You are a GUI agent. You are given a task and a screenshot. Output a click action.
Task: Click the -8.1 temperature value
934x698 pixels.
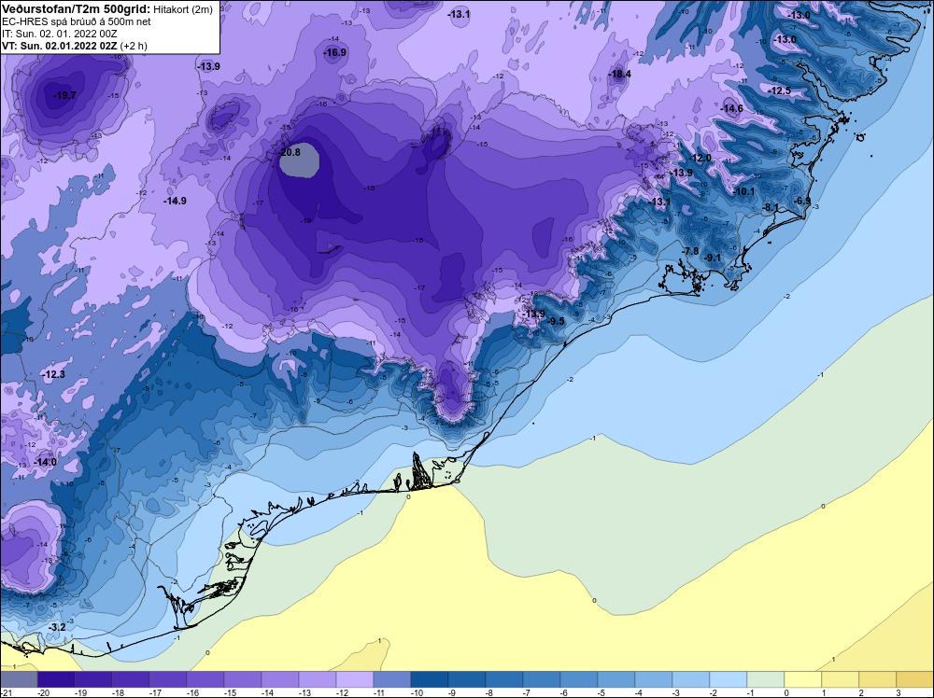(x=771, y=207)
